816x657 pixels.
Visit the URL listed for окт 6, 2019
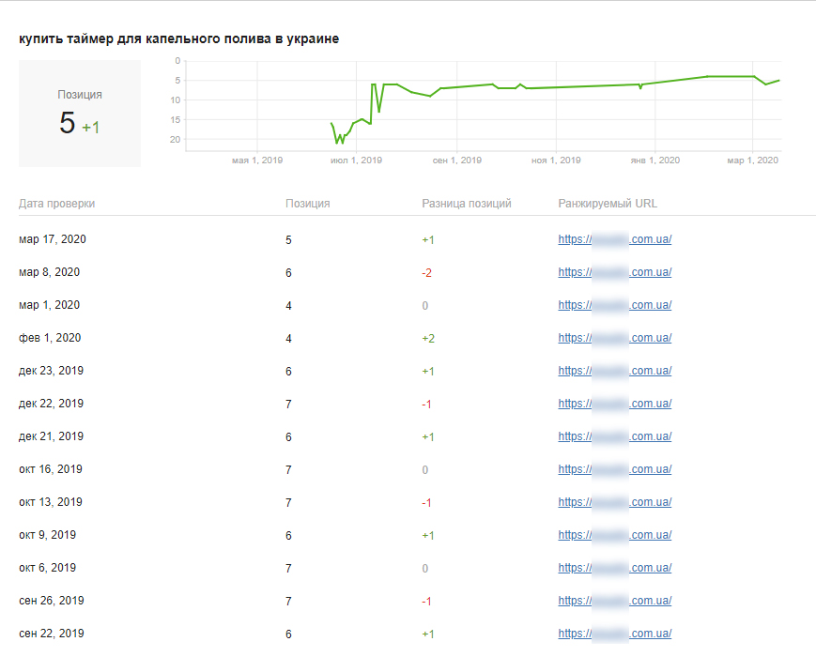615,567
